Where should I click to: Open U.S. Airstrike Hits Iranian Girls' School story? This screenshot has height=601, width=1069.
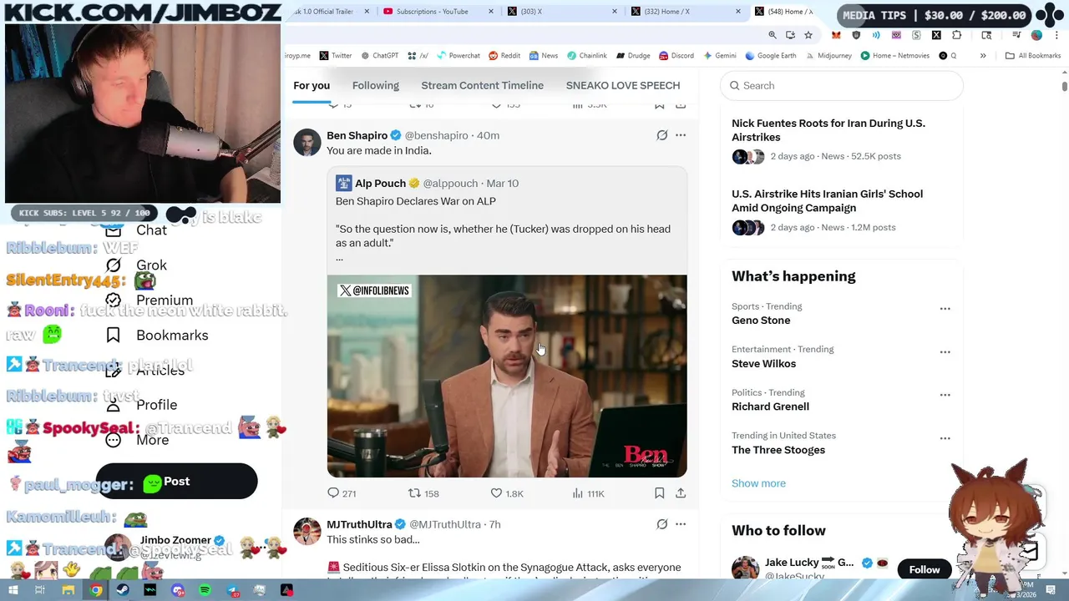(x=841, y=210)
